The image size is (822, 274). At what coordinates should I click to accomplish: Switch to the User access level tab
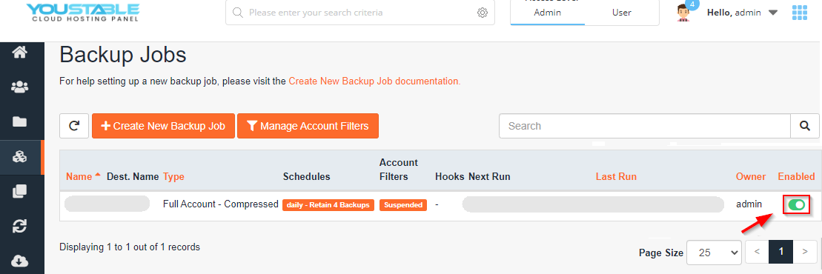pos(622,13)
